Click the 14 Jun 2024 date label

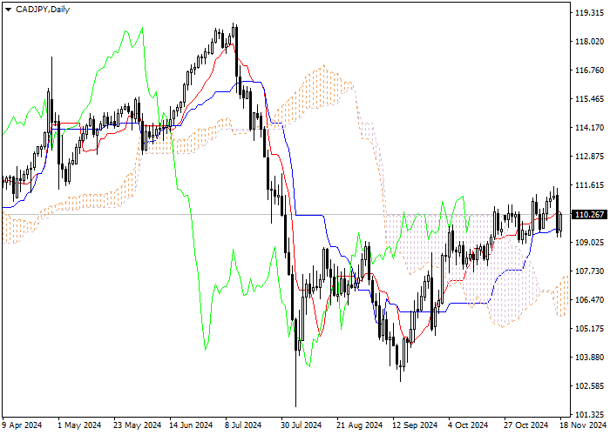192,425
